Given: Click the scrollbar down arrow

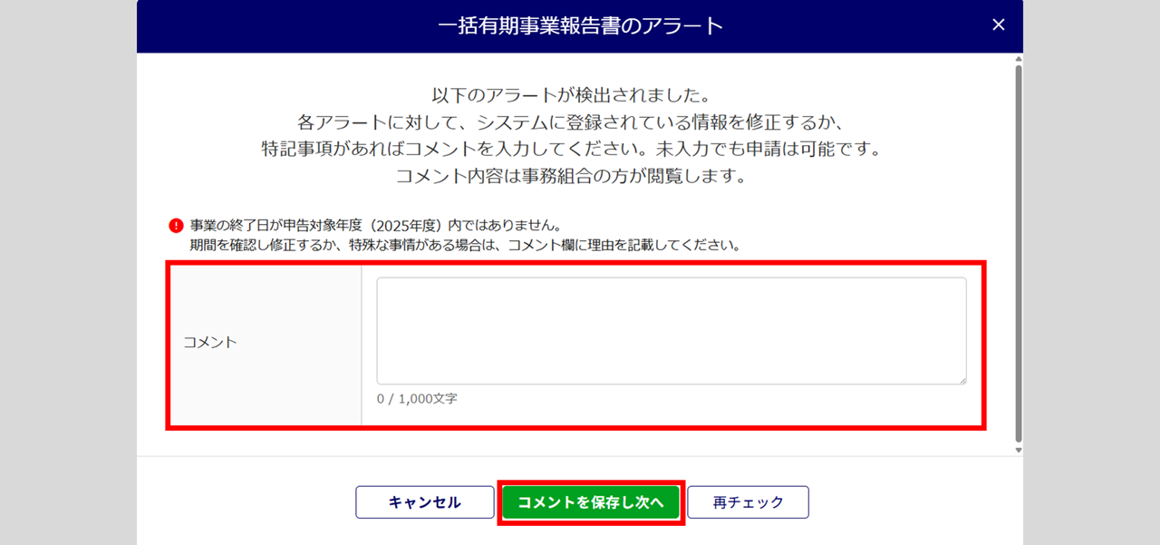Looking at the screenshot, I should pyautogui.click(x=1019, y=449).
